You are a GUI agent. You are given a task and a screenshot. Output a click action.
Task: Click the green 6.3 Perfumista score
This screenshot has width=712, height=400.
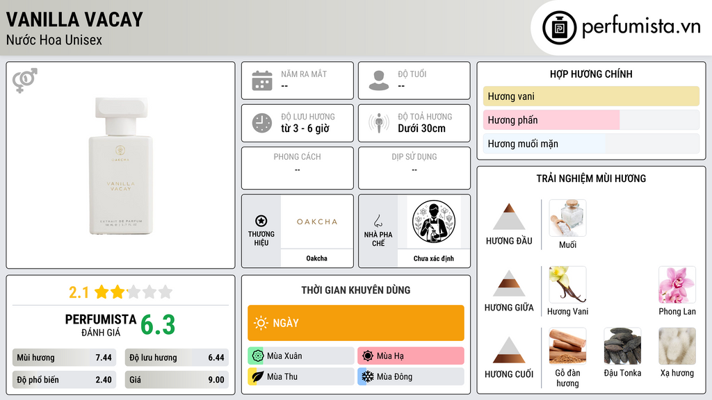[158, 325]
